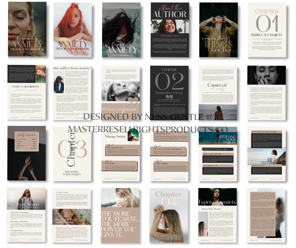Select the red-haired woman cover page
Image resolution: width=296 pixels, height=248 pixels.
pos(73,29)
